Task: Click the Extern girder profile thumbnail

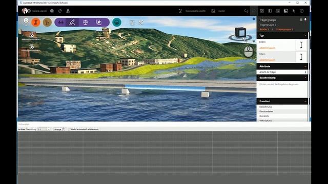Action: click(x=301, y=45)
